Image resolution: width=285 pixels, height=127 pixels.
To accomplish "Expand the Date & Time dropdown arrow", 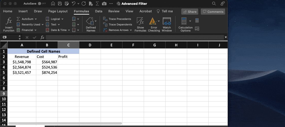I will (x=69, y=30).
